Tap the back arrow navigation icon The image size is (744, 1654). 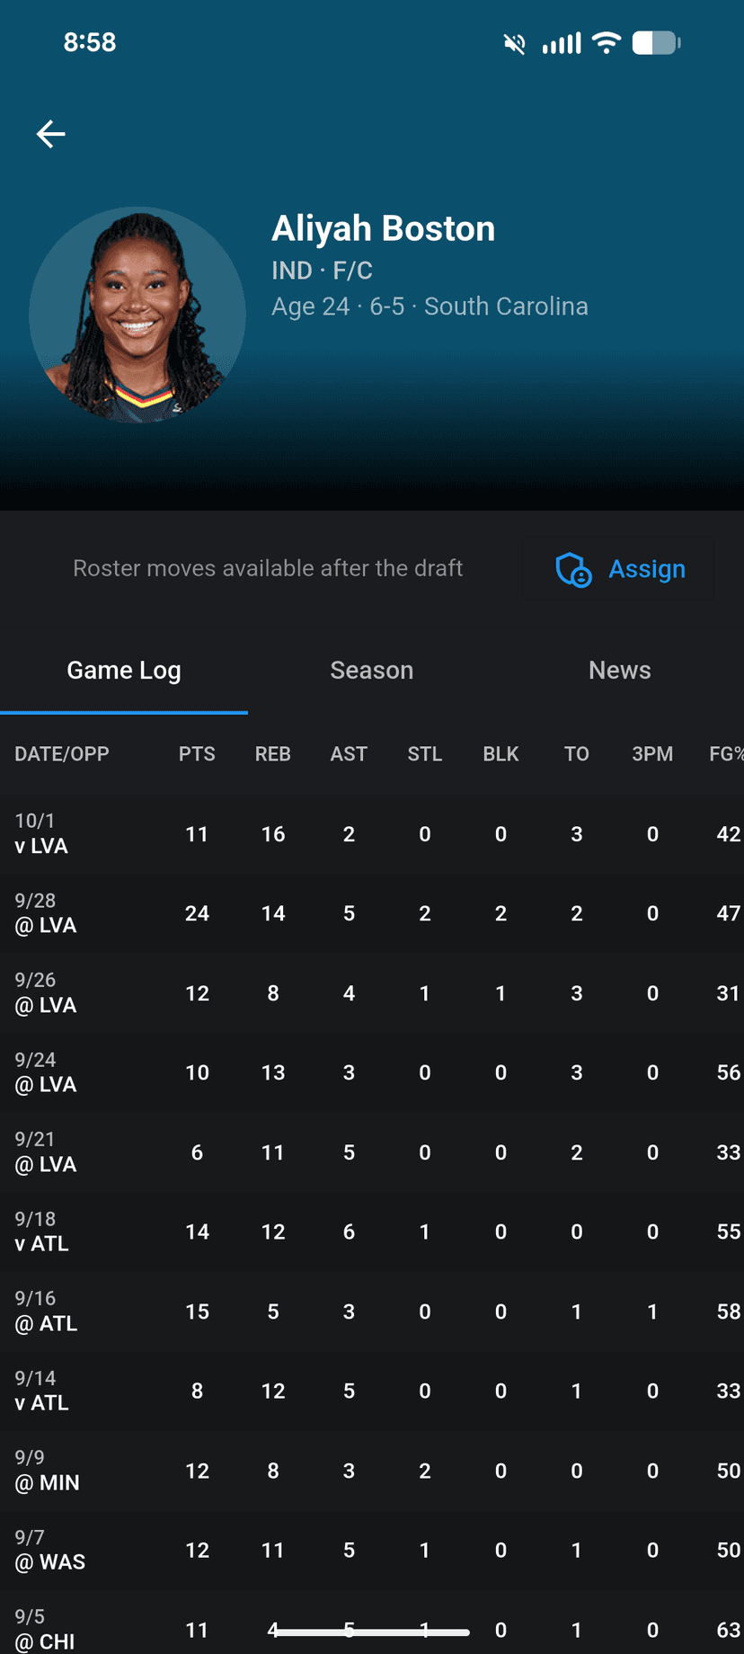tap(50, 133)
